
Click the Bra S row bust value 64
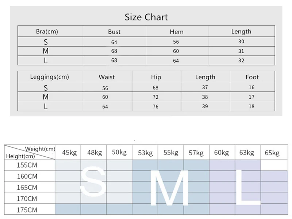point(114,42)
